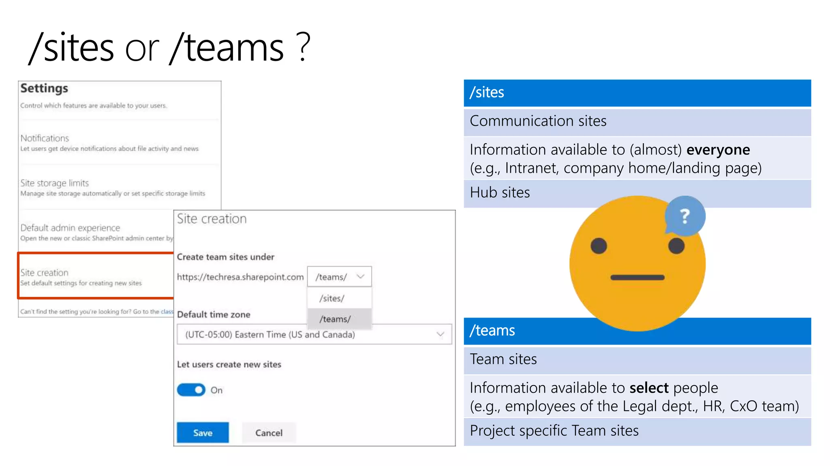Click the dropdown chevron beside /teams/
The width and height of the screenshot is (830, 466).
tap(360, 276)
